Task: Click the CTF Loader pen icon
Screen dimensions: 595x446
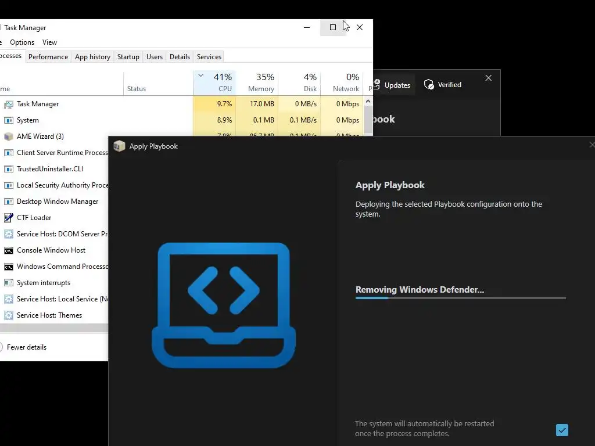Action: (8, 218)
